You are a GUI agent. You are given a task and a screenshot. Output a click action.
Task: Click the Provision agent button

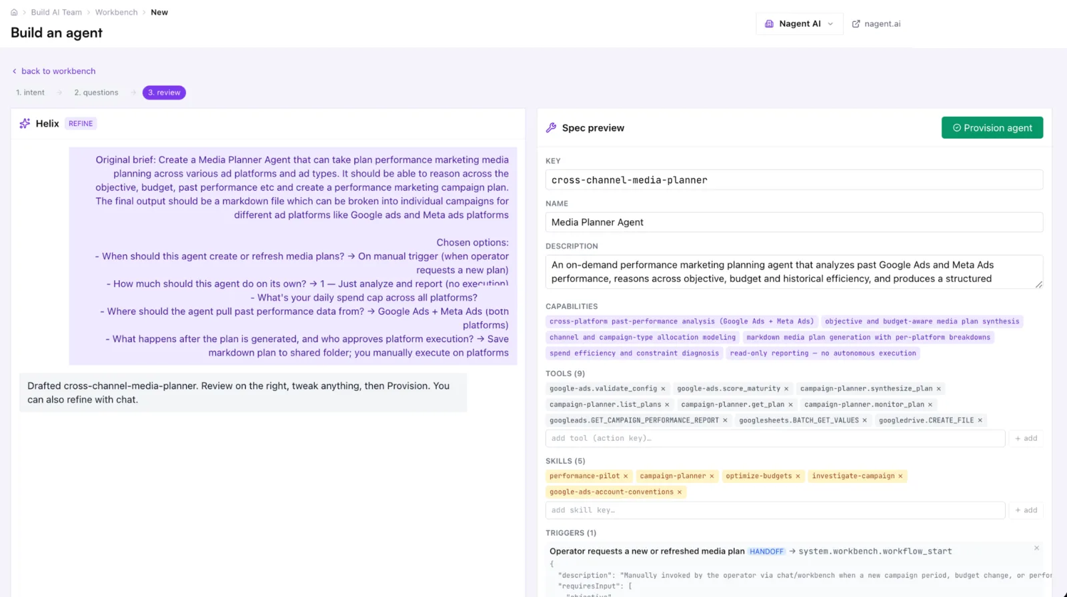coord(992,128)
